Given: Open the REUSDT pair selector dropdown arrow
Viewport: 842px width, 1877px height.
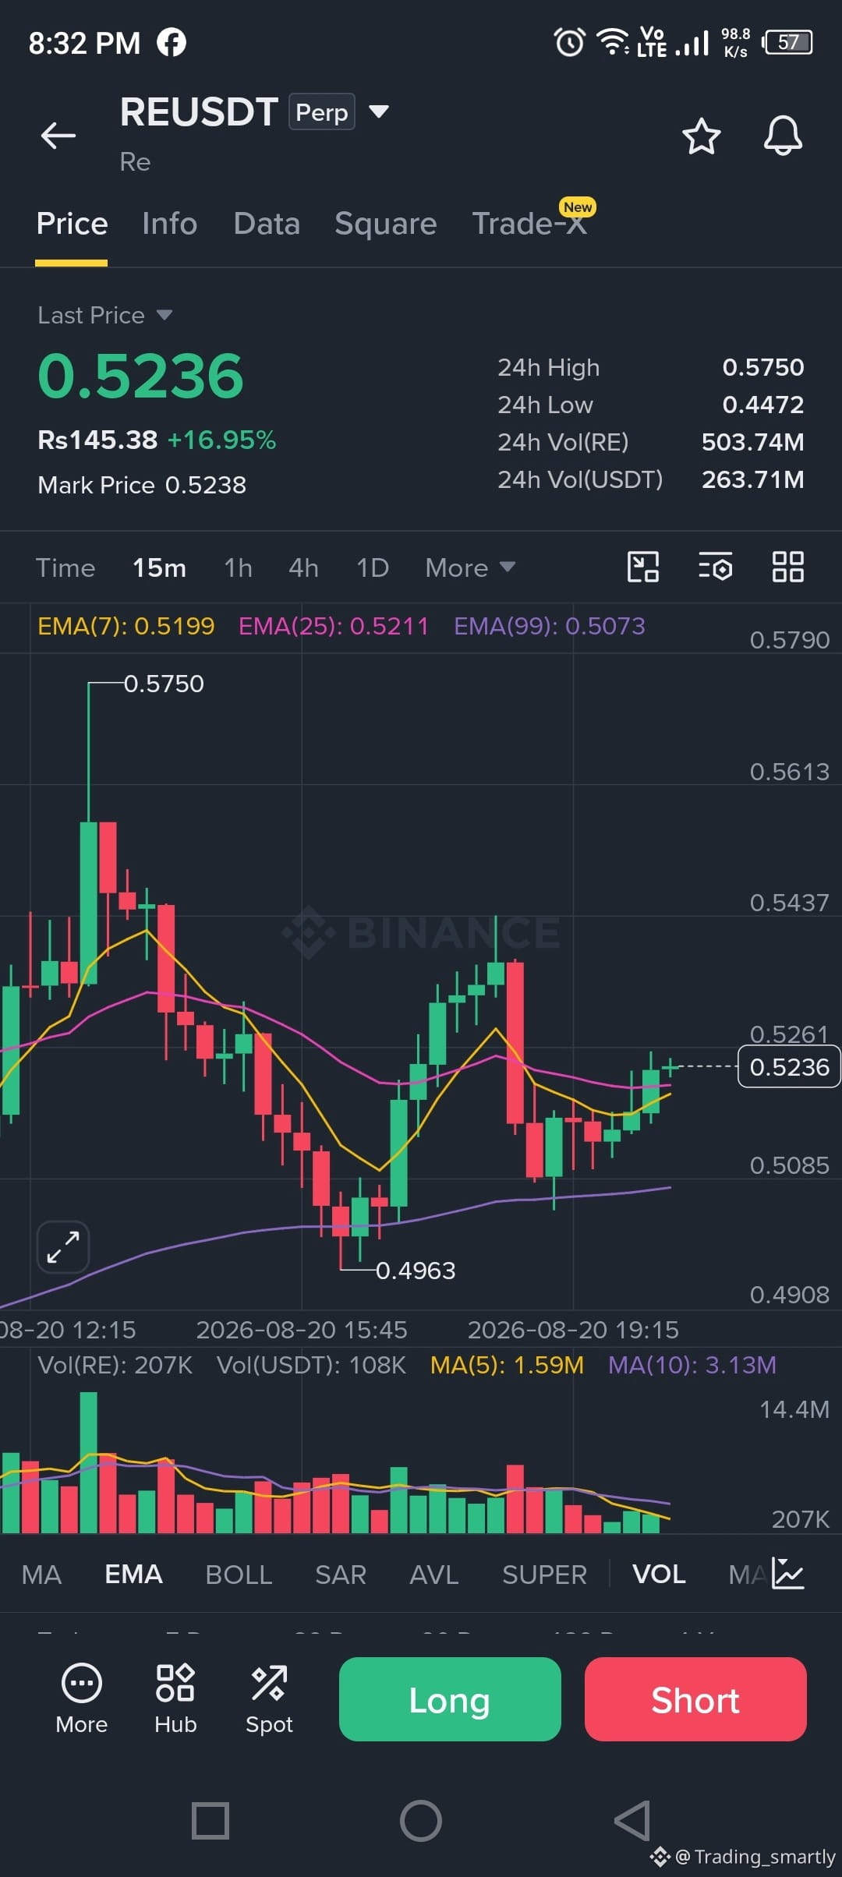Looking at the screenshot, I should click(x=379, y=111).
